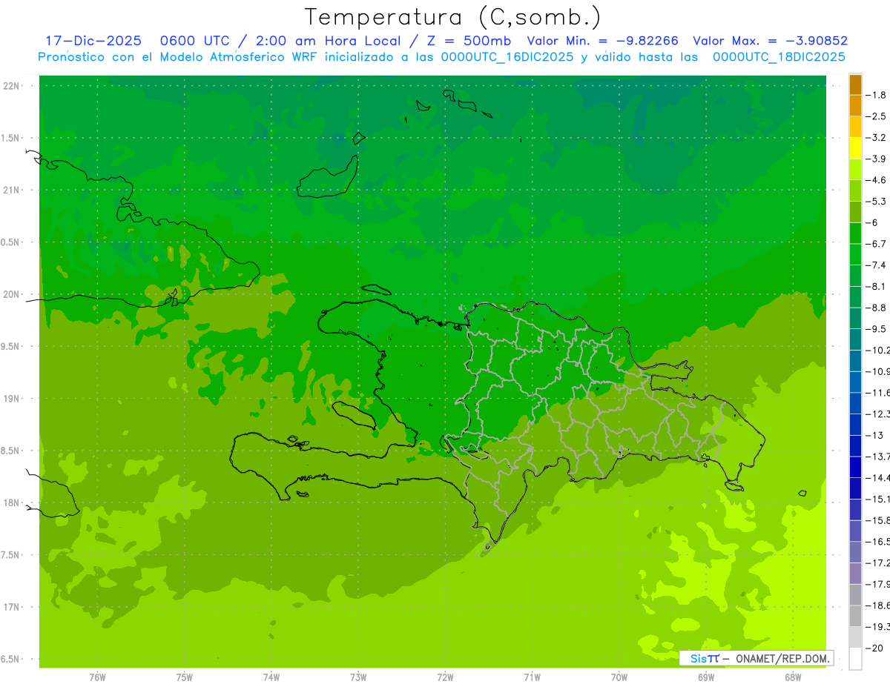
Task: Click the "-7.4" legend value
Action: pyautogui.click(x=876, y=265)
